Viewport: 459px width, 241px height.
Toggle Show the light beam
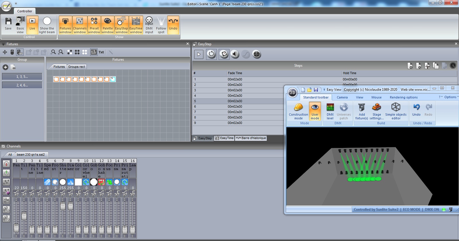click(47, 25)
